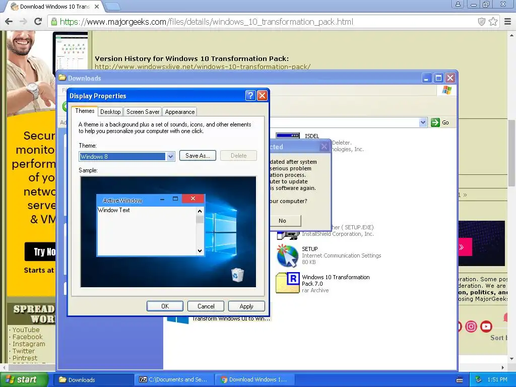Click Apply in Display Properties
The height and width of the screenshot is (387, 516).
coord(246,306)
